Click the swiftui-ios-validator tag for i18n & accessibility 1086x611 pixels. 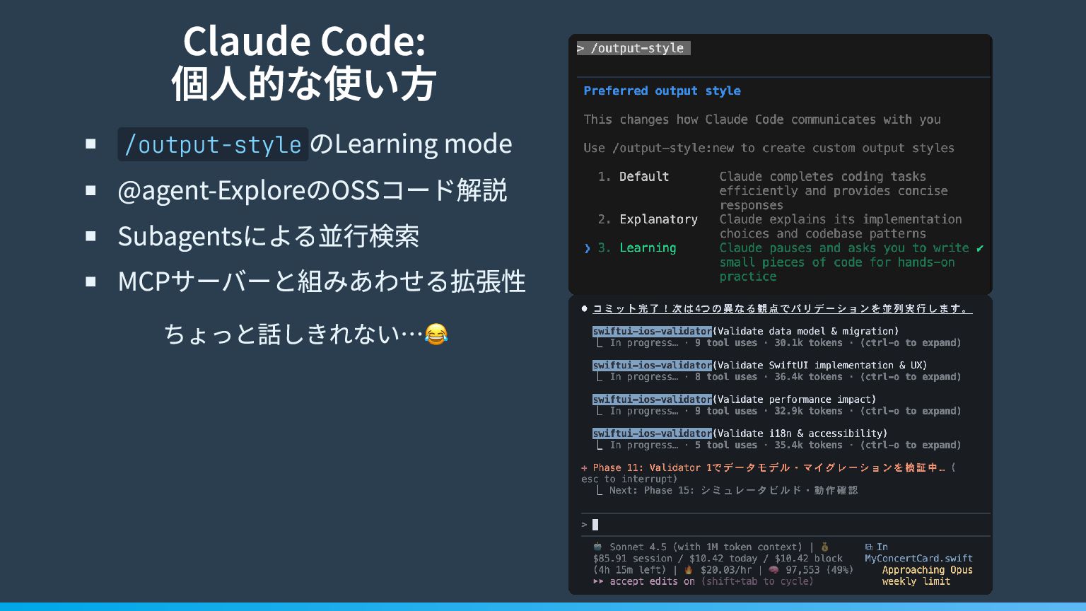pyautogui.click(x=652, y=433)
